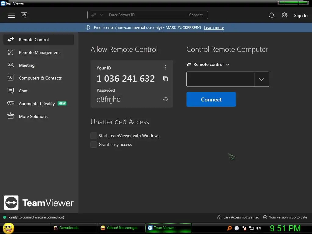
Task: Open the partner ID history dropdown arrow
Action: (261, 79)
